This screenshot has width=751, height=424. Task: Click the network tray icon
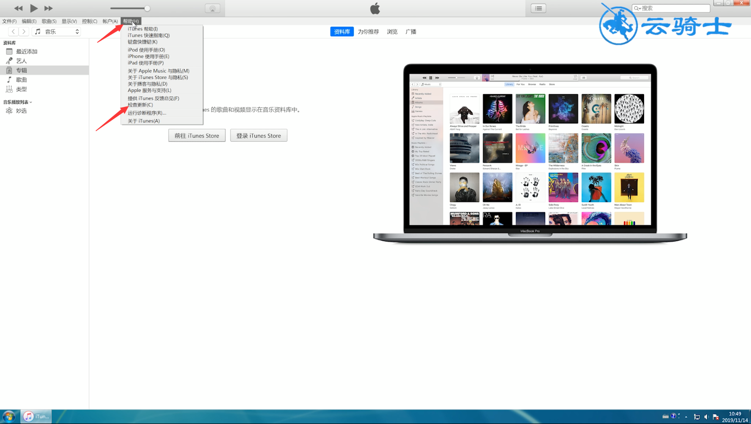pyautogui.click(x=697, y=417)
